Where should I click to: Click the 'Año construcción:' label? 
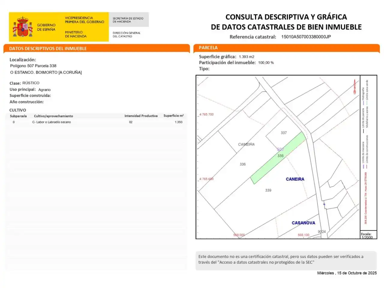27,102
